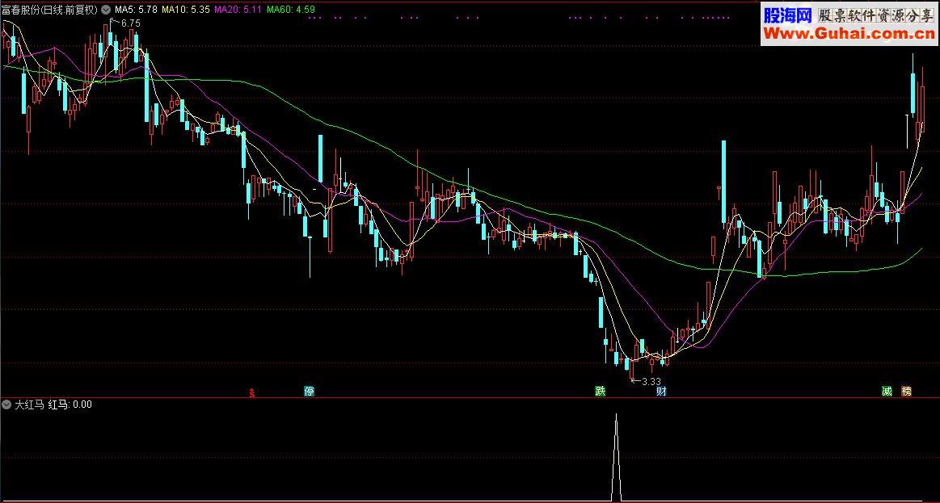Click the 股海网 logo text
The image size is (940, 503).
(x=787, y=15)
